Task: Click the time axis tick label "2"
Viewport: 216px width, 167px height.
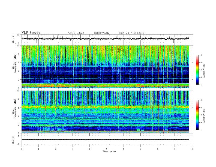Action: click(56, 149)
